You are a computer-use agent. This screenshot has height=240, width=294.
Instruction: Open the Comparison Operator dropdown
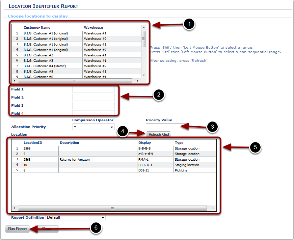[93, 127]
